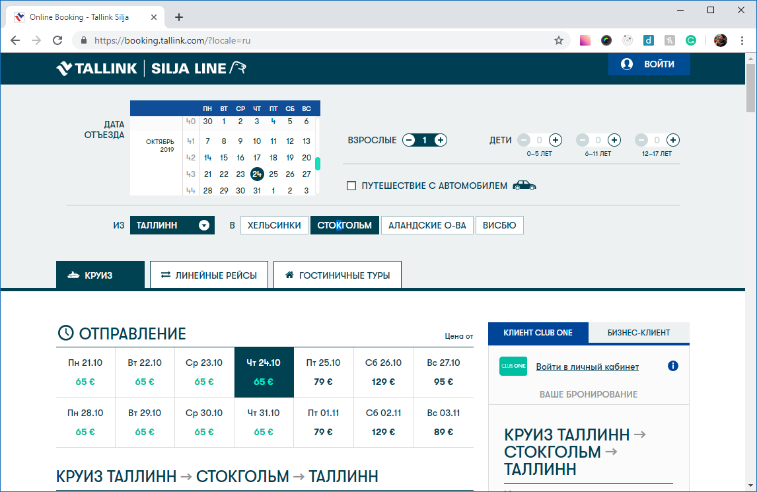Enable travelling with a car checkbox
757x492 pixels.
click(351, 186)
